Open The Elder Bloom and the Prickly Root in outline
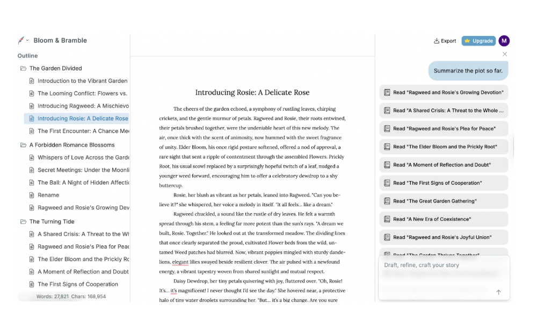The image size is (537, 319). pyautogui.click(x=83, y=259)
